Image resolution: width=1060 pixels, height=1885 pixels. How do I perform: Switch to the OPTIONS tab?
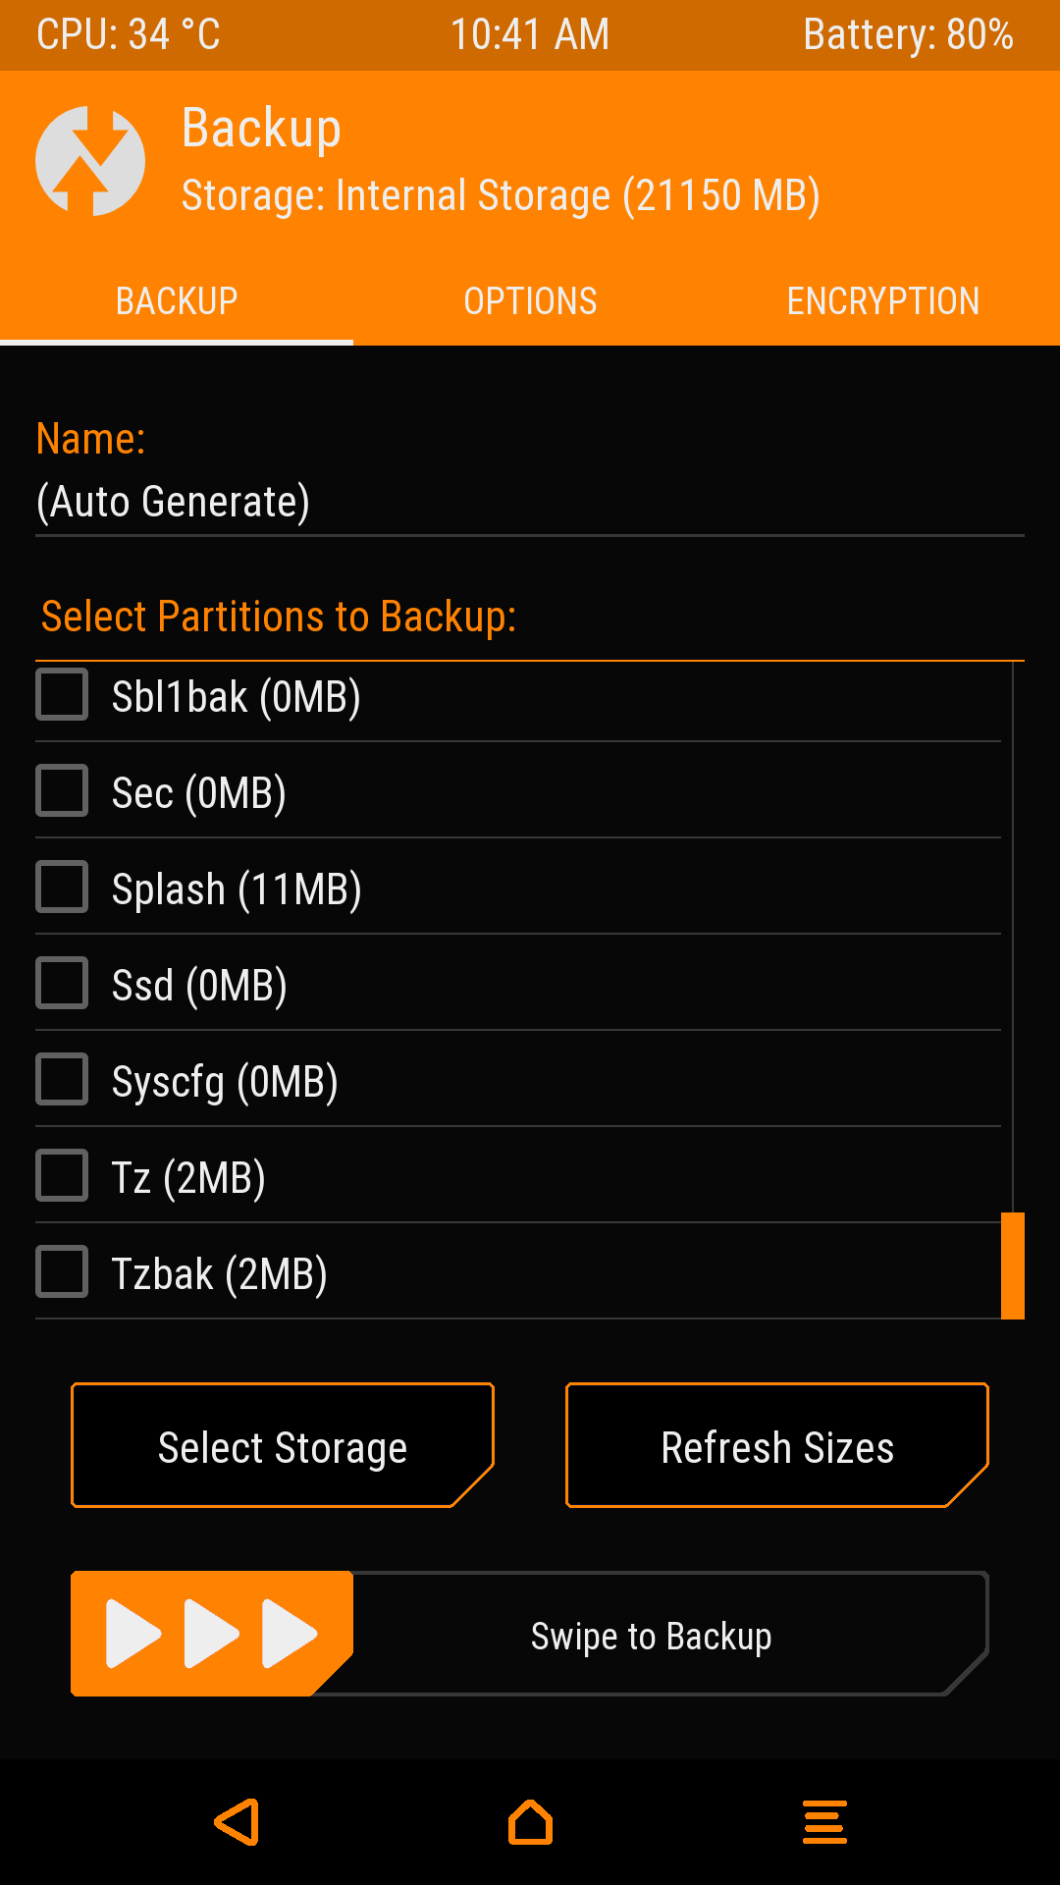tap(530, 300)
